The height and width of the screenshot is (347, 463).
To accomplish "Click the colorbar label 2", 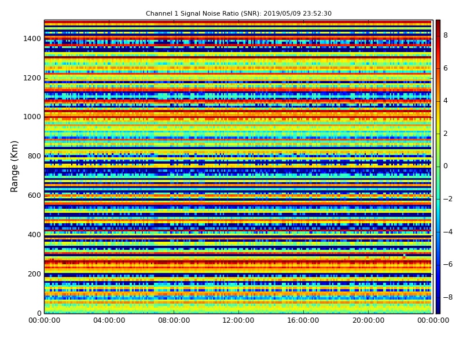I will pos(446,134).
